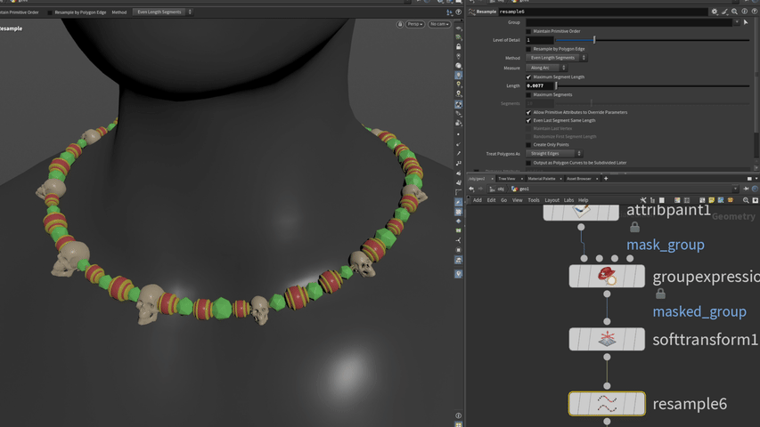Open the Persp viewport camera menu
Screen dimensions: 760x427
click(415, 24)
